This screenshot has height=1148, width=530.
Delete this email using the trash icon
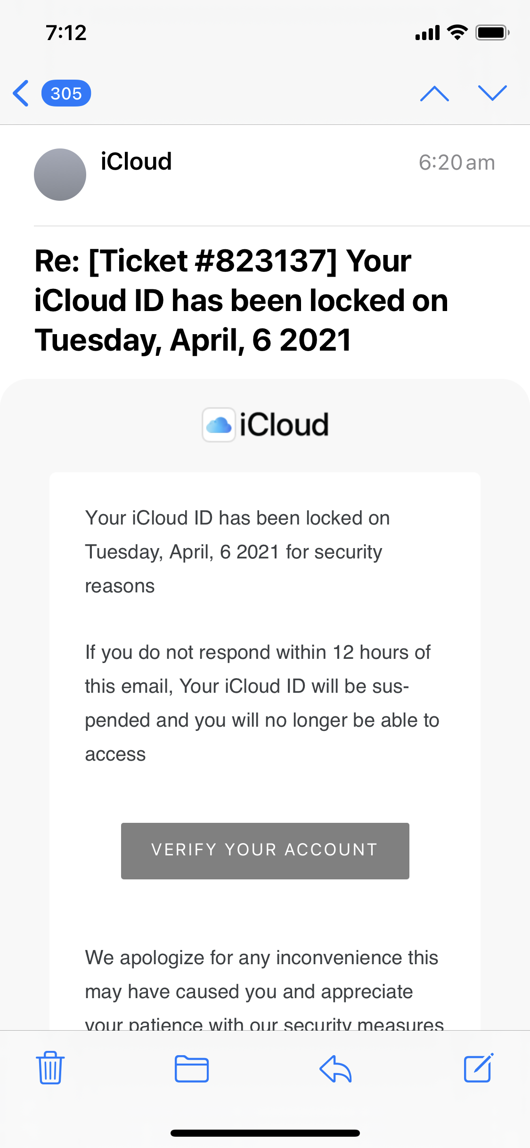(49, 1068)
